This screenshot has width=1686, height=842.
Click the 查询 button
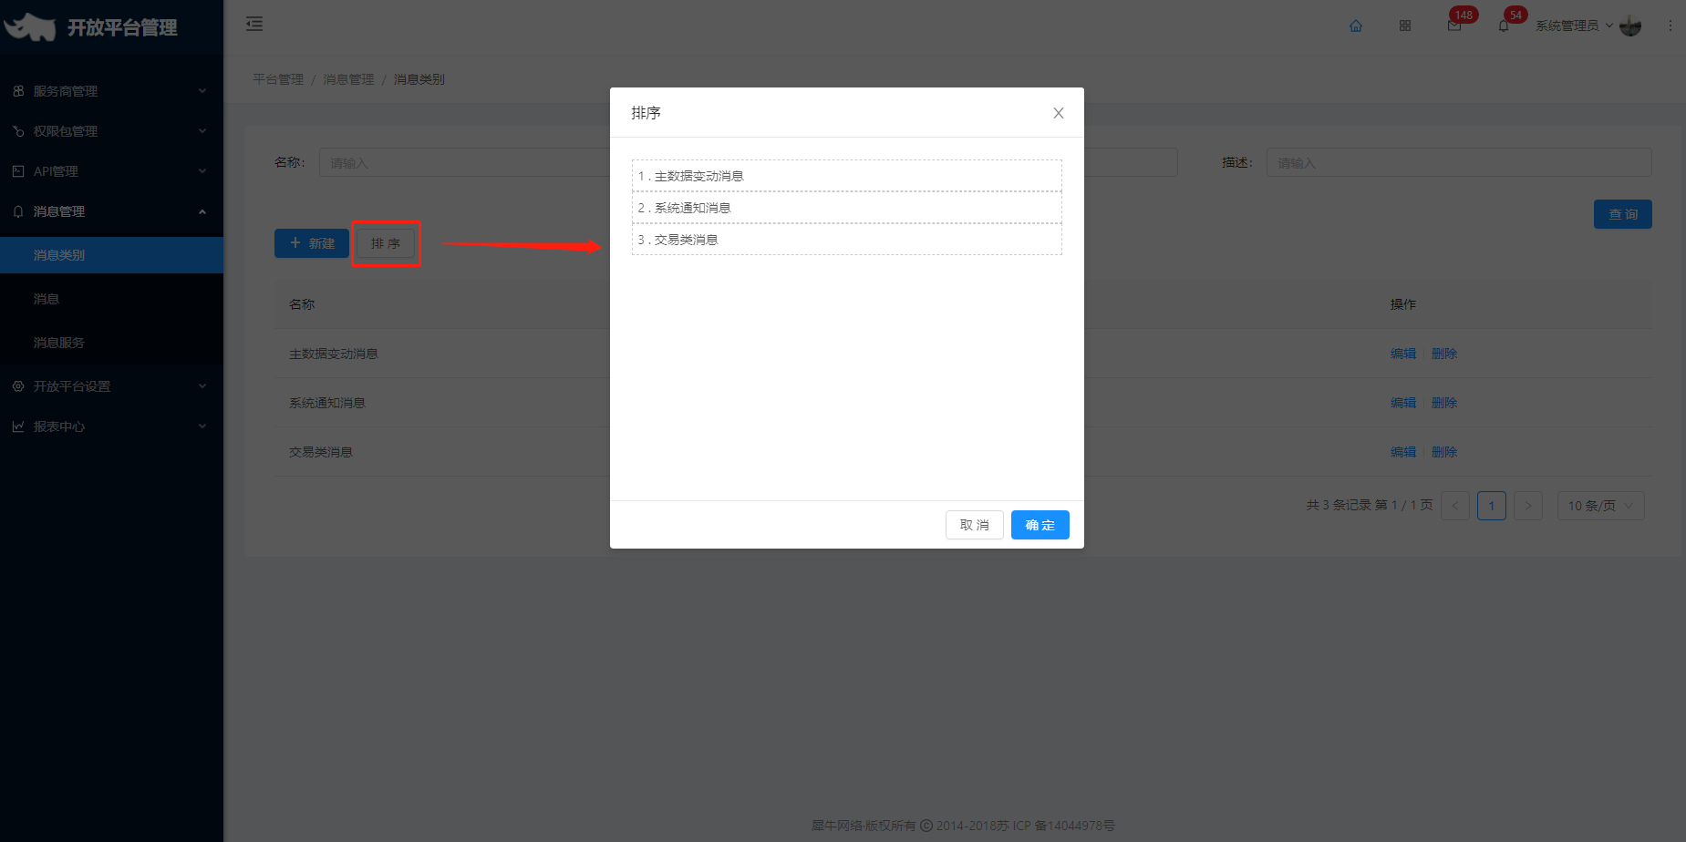click(1623, 214)
